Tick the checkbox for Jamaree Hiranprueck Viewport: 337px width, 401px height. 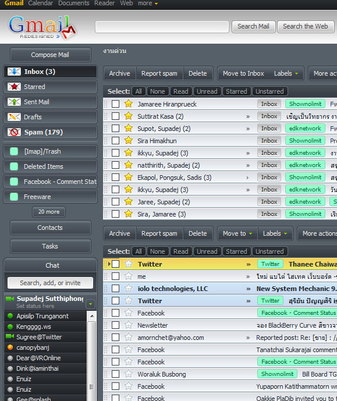115,104
